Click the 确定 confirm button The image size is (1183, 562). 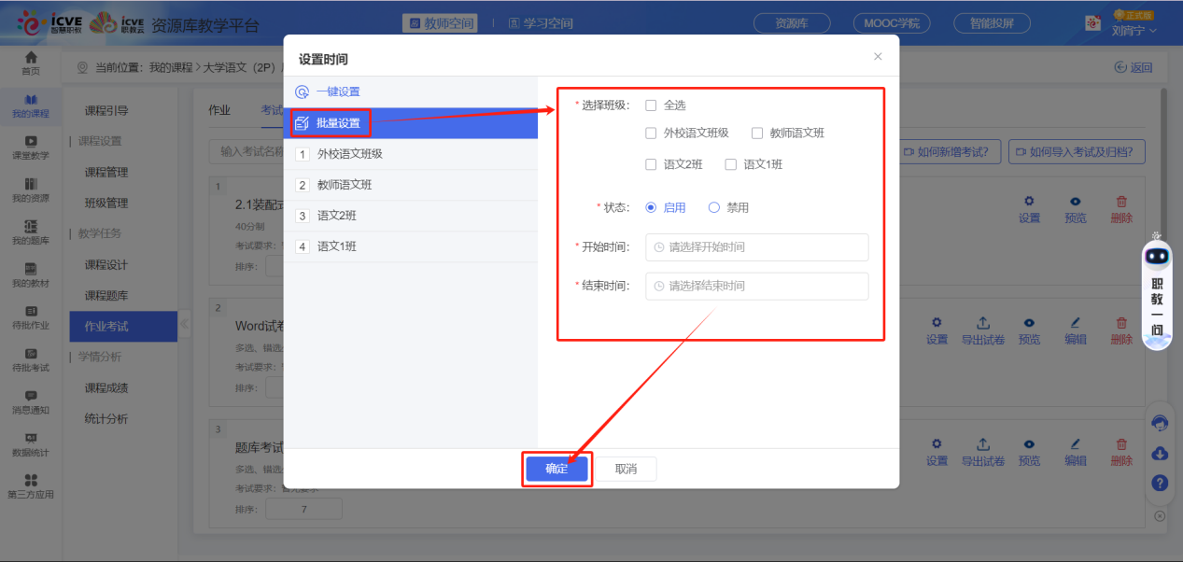(x=556, y=469)
